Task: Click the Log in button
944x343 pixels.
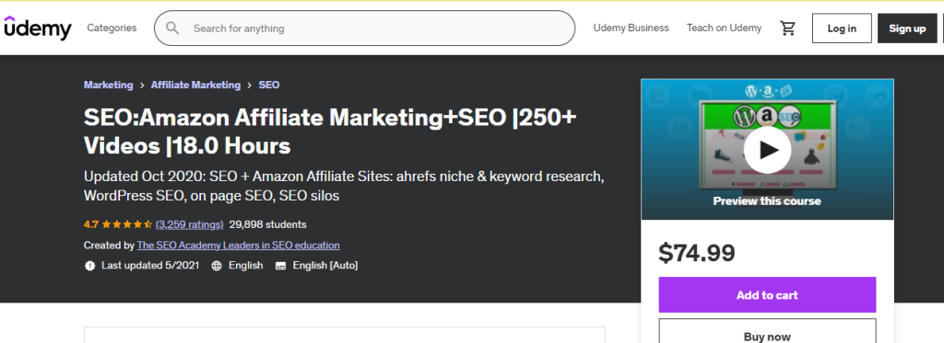Action: coord(842,29)
